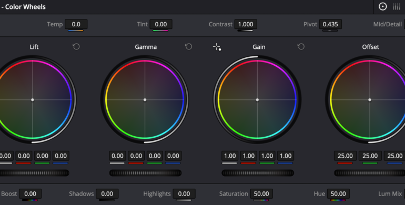This screenshot has width=405, height=205.
Task: Click the Gain wheel title
Action: (259, 47)
